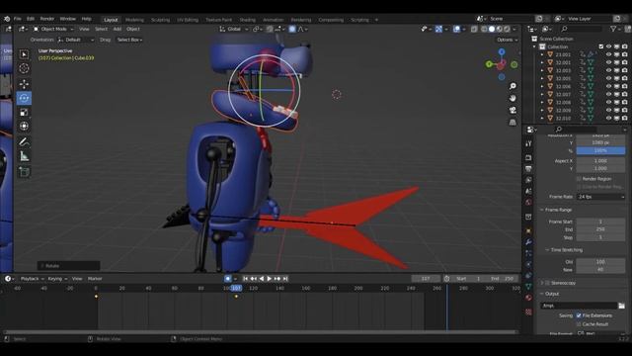Select the Annotate tool

tap(24, 141)
